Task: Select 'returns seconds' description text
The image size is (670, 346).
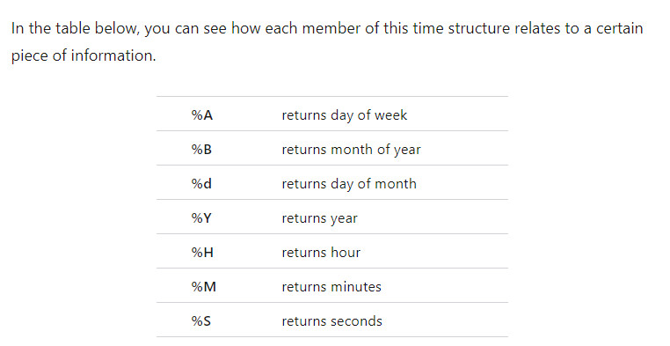Action: pyautogui.click(x=331, y=321)
